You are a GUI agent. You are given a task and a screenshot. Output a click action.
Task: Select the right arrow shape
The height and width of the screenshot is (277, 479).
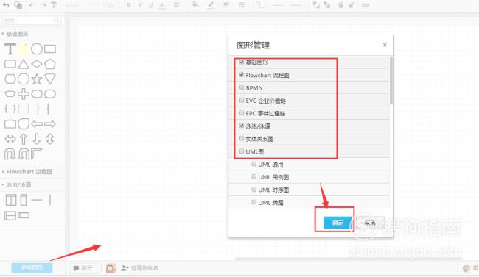tap(50, 124)
